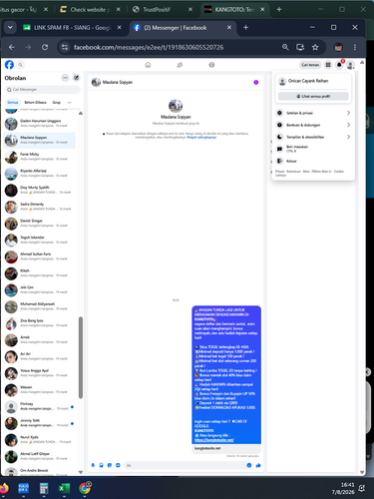The height and width of the screenshot is (499, 374).
Task: Choose a GIF icon in composer
Action: pyautogui.click(x=118, y=465)
